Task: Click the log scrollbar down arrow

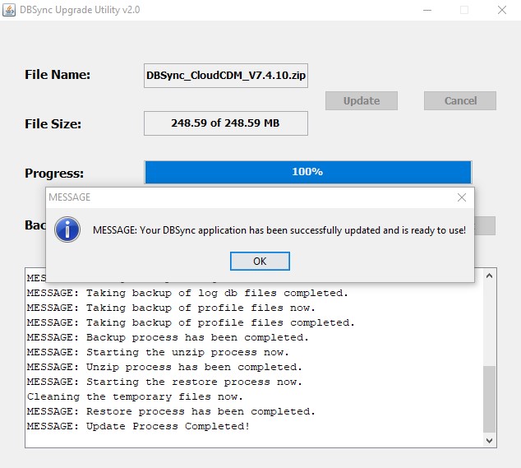Action: coord(491,441)
